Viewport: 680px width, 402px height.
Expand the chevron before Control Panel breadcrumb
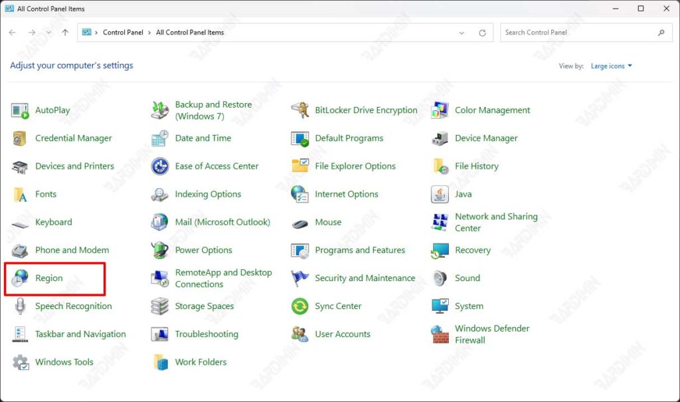(x=96, y=33)
